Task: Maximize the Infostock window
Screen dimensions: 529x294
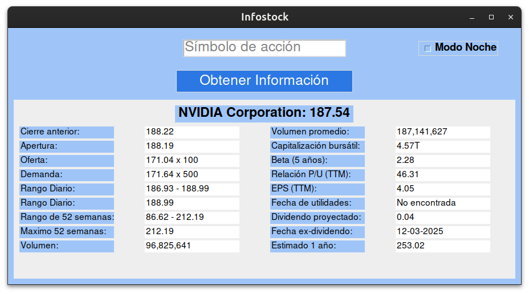Action: coord(491,18)
